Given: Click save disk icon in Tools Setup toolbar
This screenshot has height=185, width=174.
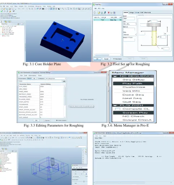Looking at the screenshot, I should (102, 13).
